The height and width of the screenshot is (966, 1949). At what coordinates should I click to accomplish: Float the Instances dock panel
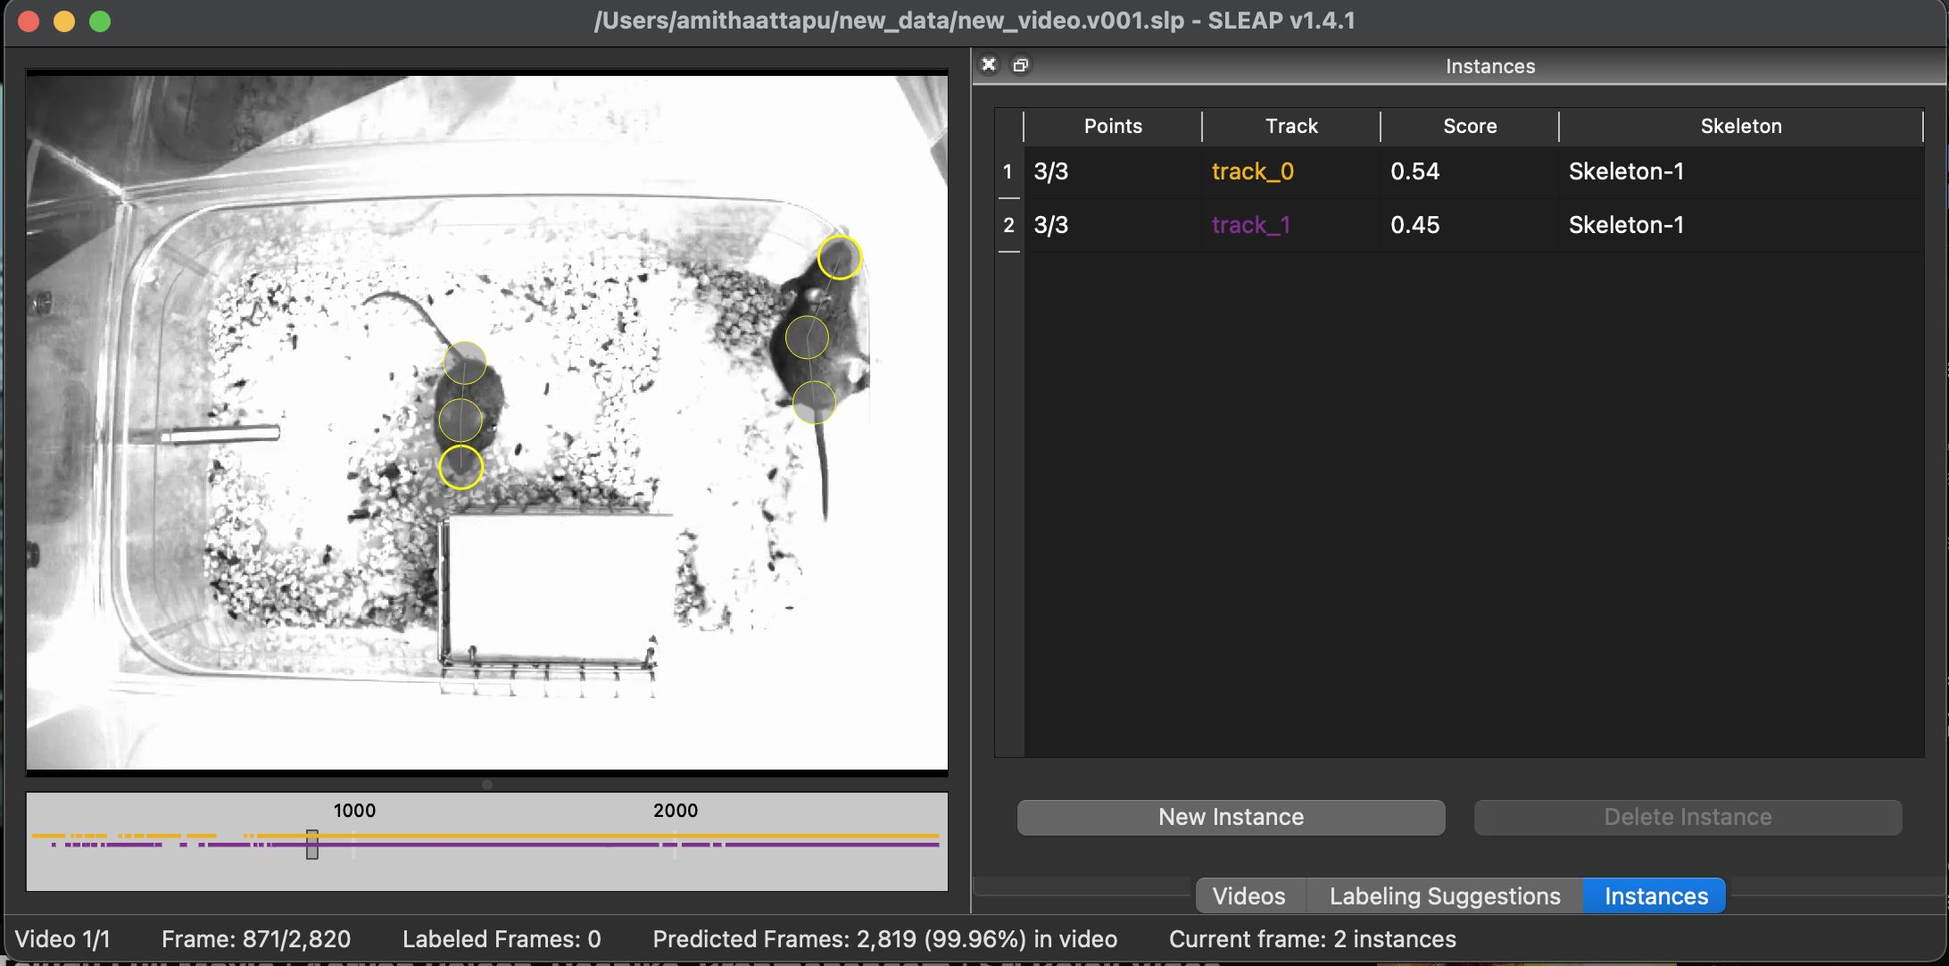(x=1020, y=64)
